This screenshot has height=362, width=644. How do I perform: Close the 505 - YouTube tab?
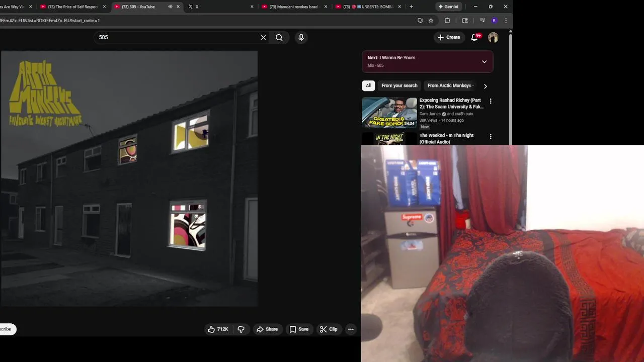(x=178, y=7)
